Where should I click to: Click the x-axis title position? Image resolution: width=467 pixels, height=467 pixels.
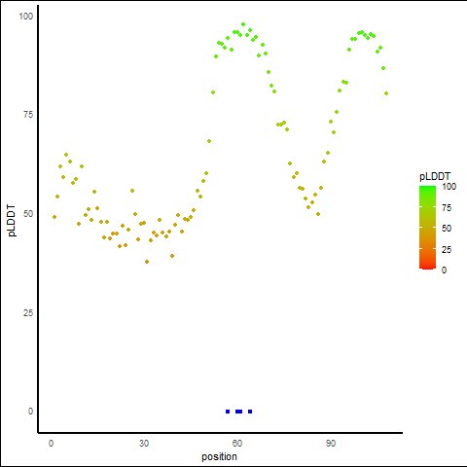(x=219, y=456)
